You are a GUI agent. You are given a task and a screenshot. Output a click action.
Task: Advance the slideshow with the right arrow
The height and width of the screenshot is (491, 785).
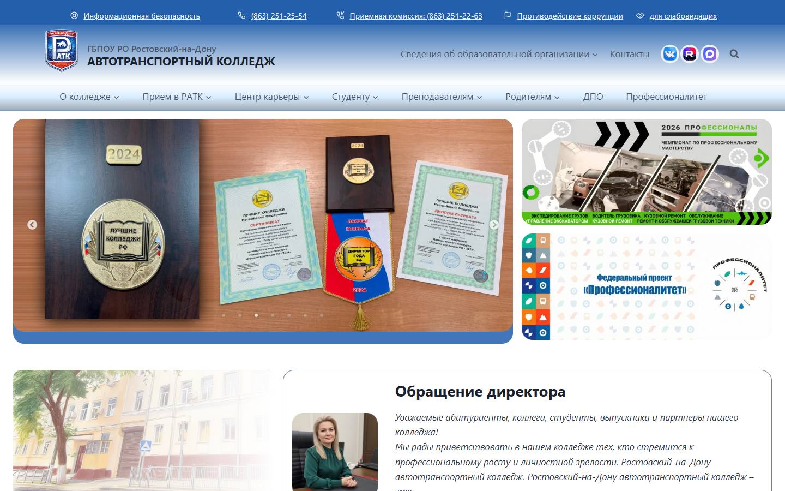[x=494, y=225]
